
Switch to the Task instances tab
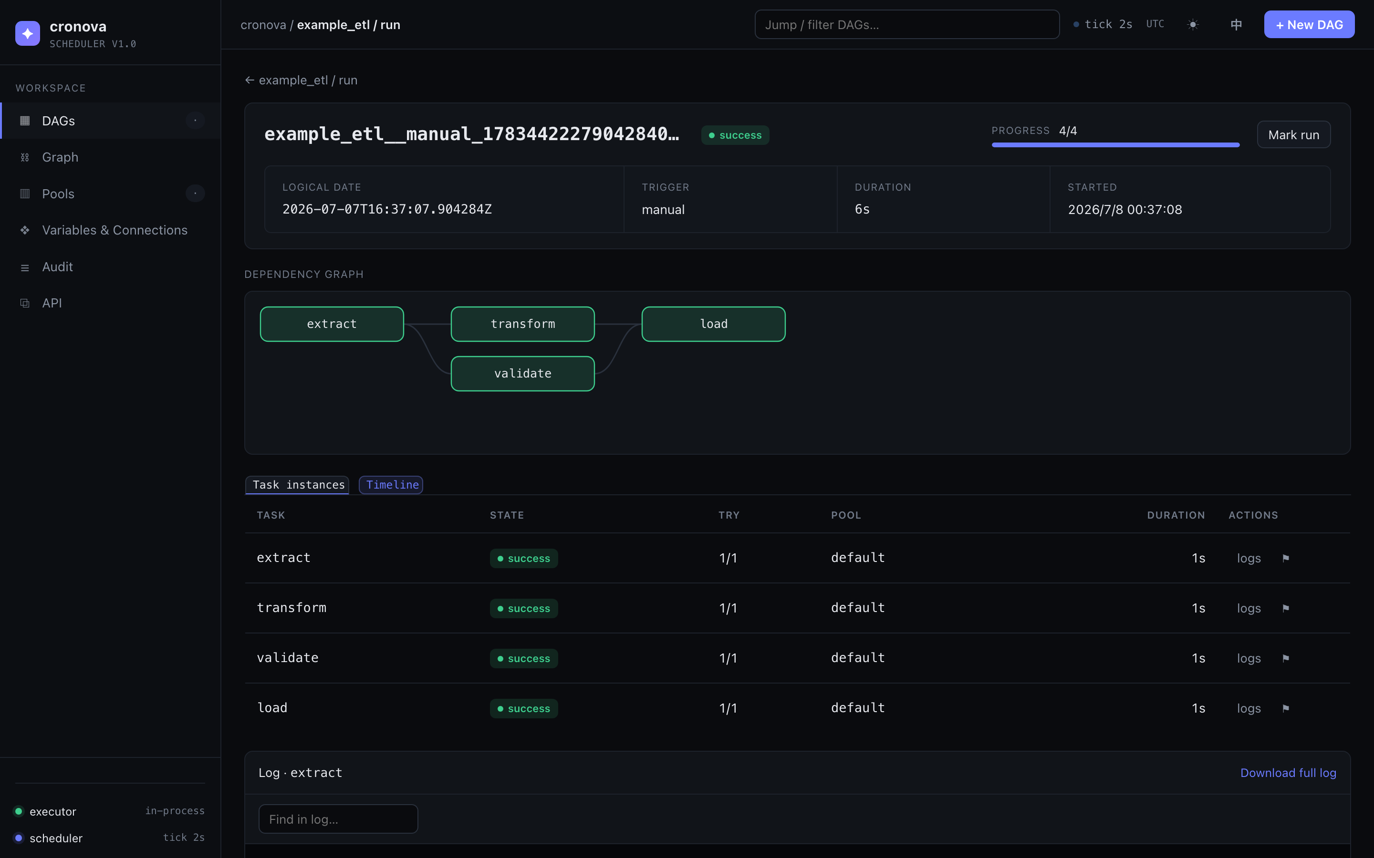[298, 485]
